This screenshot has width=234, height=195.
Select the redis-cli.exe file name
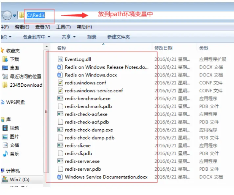pos(77,145)
